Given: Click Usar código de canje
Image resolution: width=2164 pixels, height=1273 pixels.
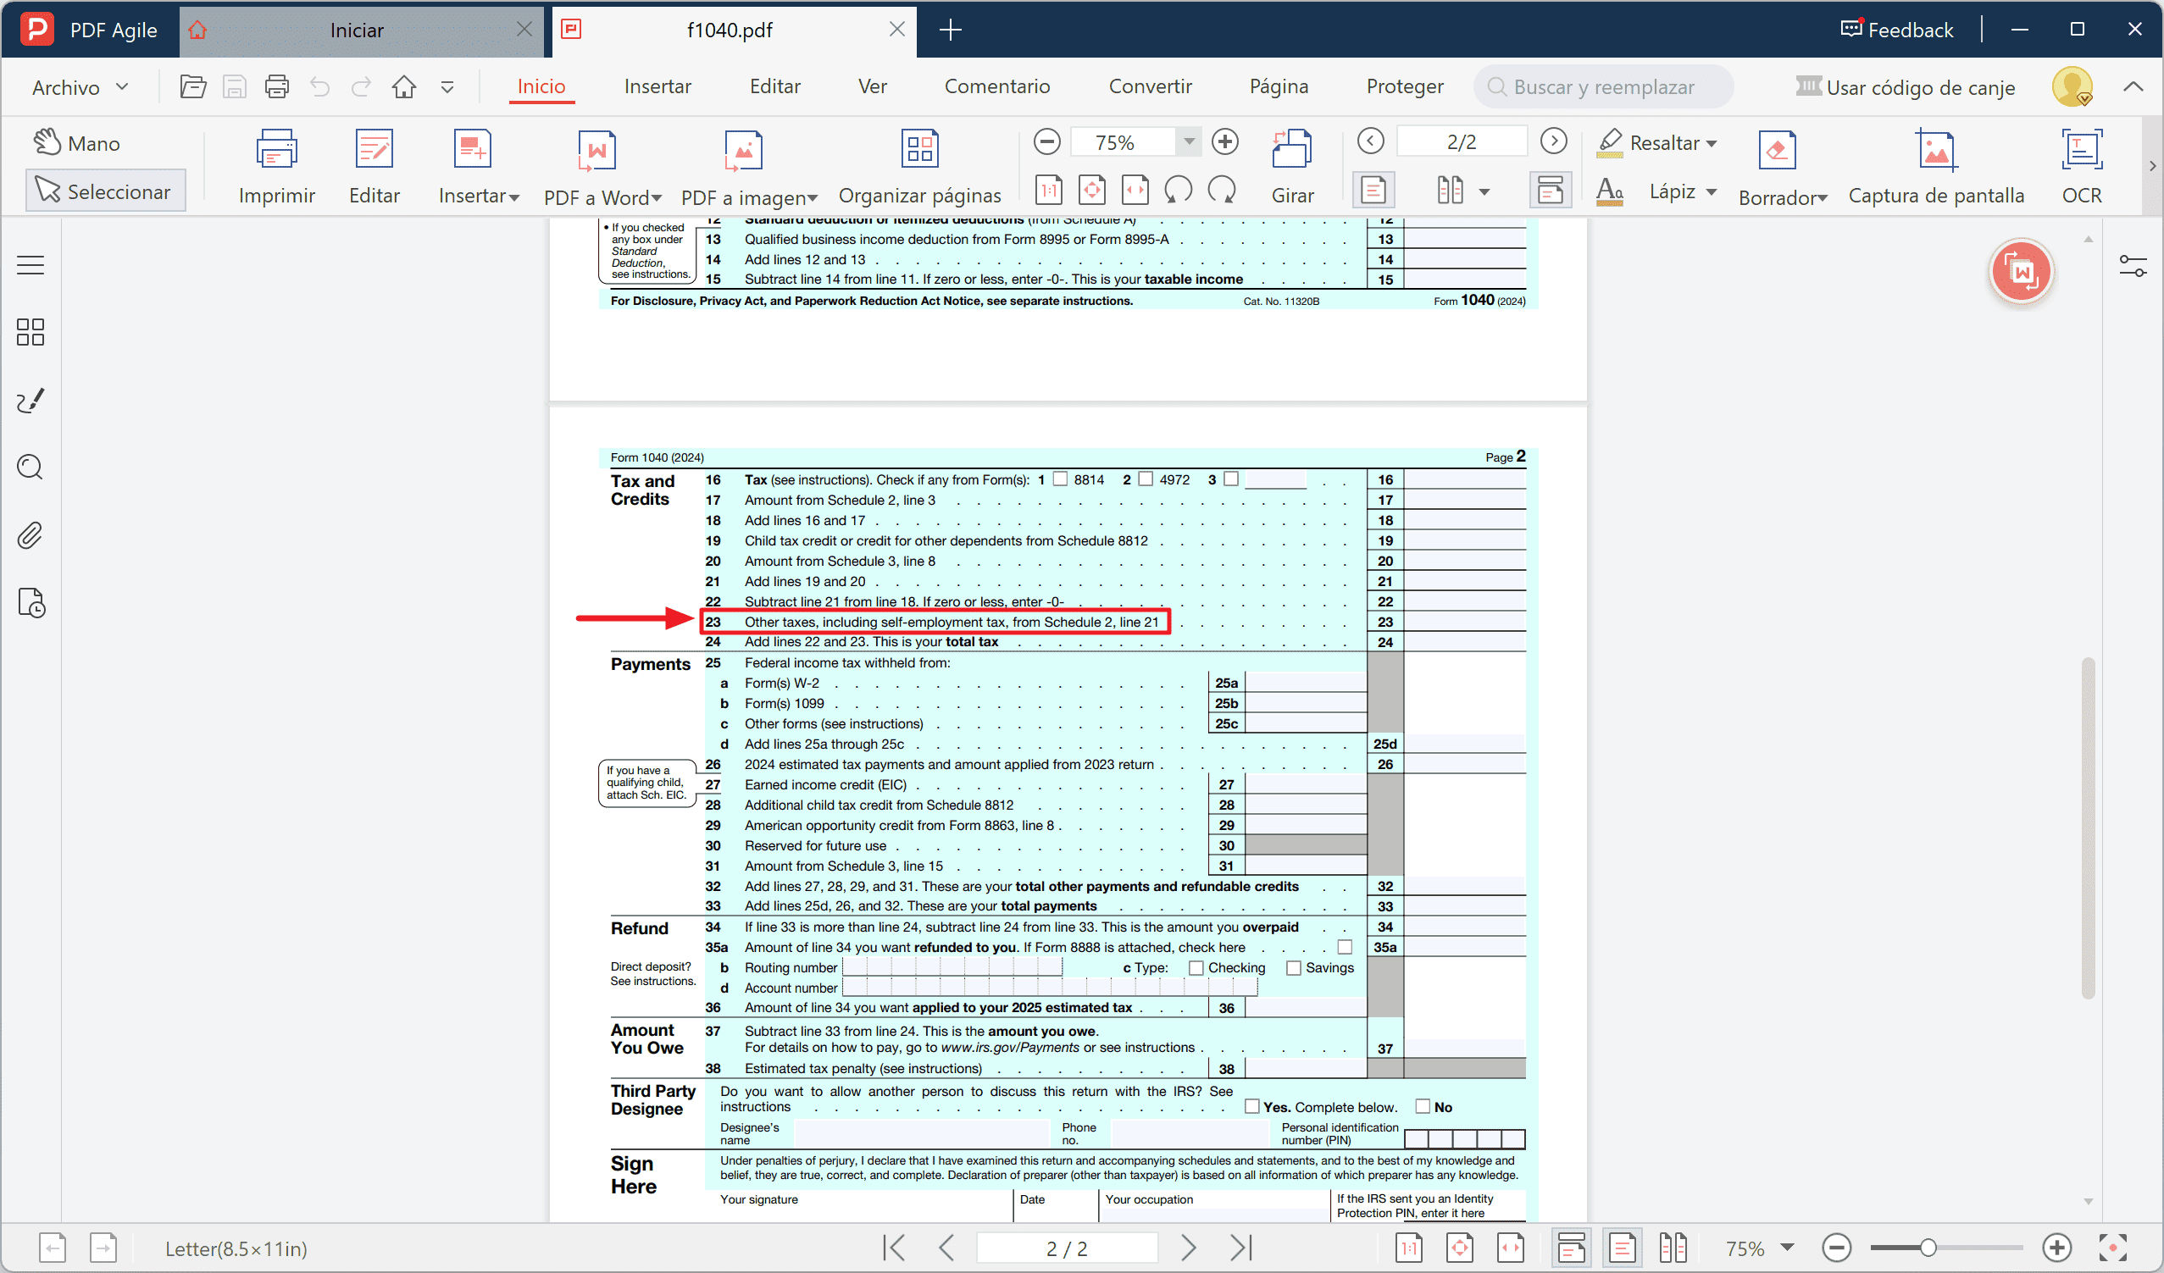Looking at the screenshot, I should point(1905,86).
